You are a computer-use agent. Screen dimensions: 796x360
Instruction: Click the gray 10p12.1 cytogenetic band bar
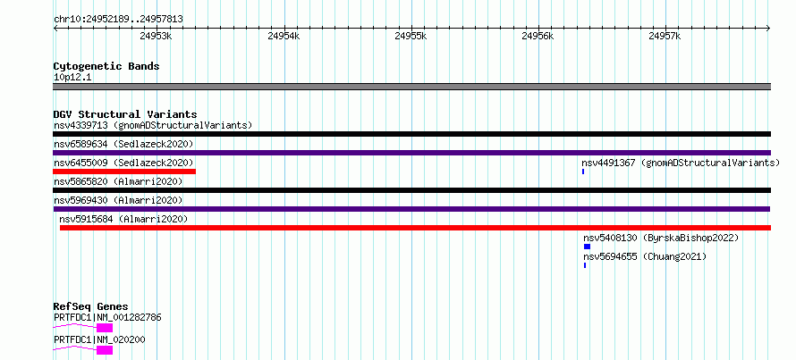(x=411, y=87)
